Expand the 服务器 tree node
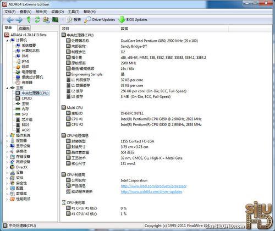Image resolution: width=275 pixels, height=231 pixels. coord(7,141)
